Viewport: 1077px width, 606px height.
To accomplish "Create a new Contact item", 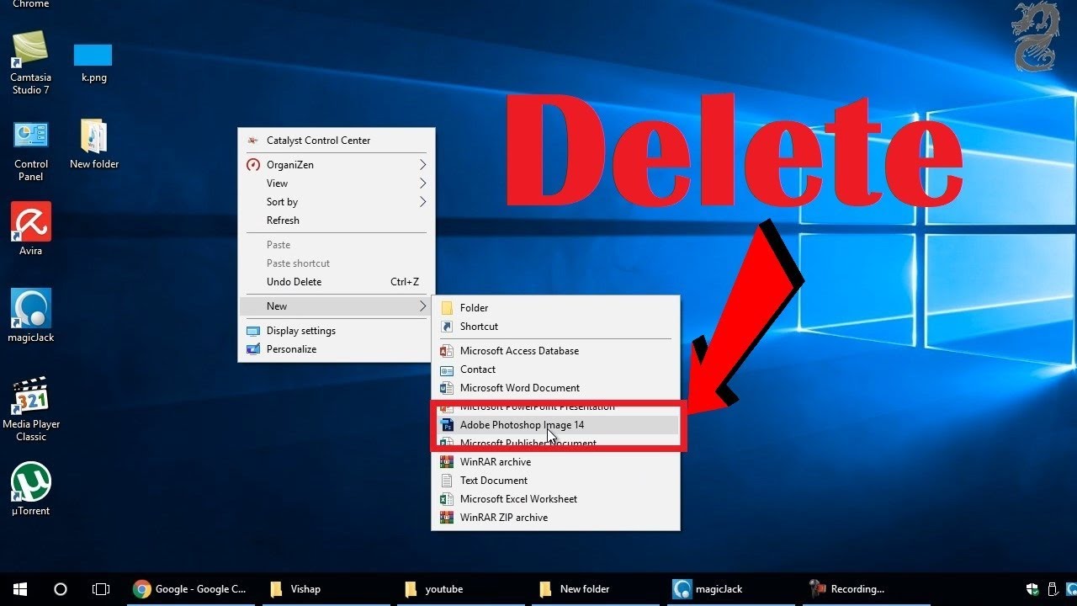I will pyautogui.click(x=555, y=369).
